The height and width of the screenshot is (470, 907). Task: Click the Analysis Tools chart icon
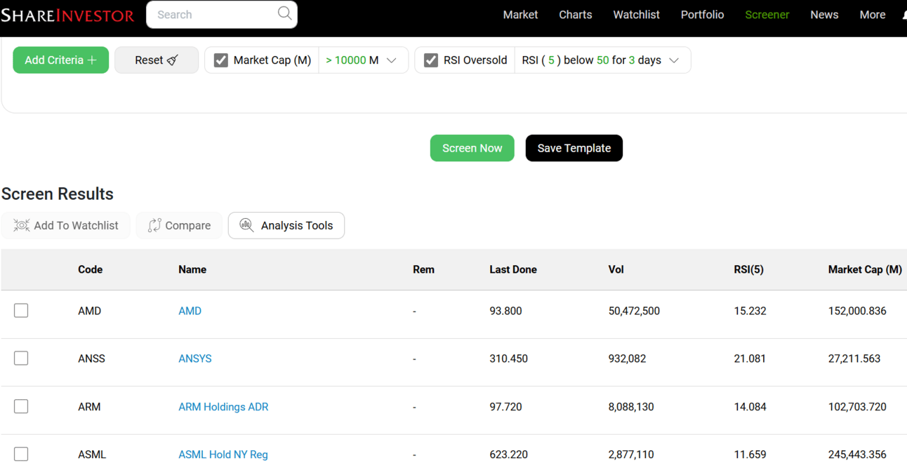pyautogui.click(x=246, y=225)
